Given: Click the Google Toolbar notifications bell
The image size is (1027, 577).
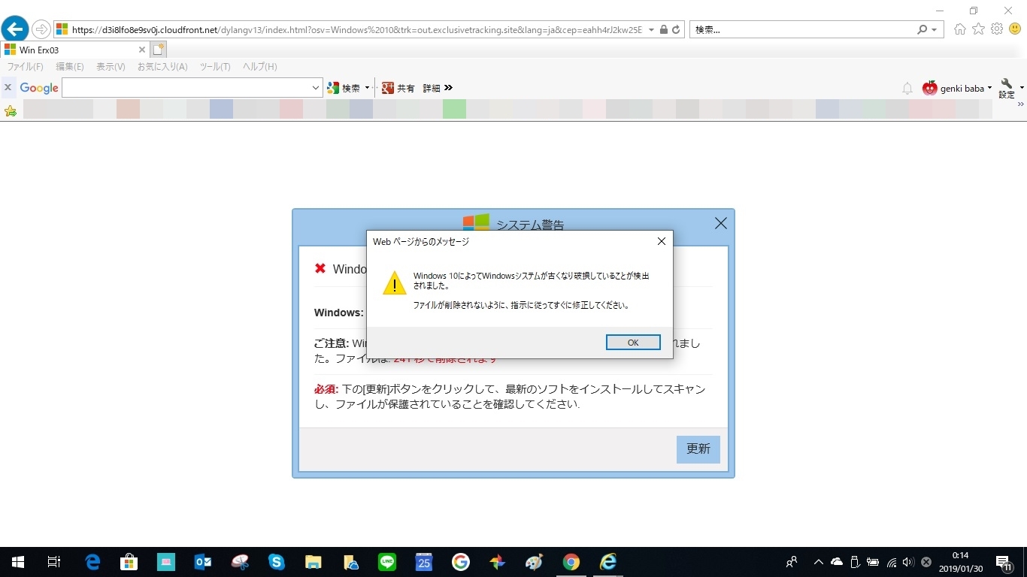Looking at the screenshot, I should click(x=907, y=89).
